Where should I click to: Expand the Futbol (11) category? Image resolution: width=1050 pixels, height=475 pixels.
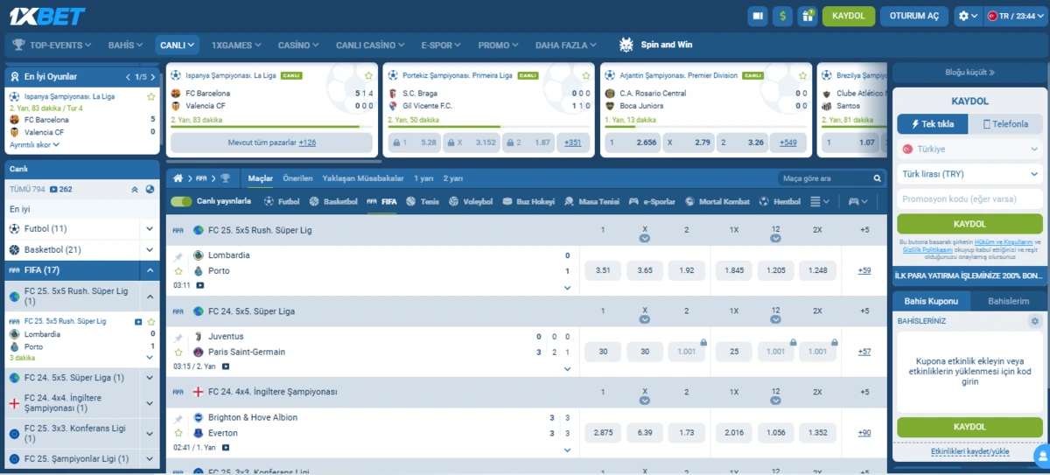[x=150, y=228]
